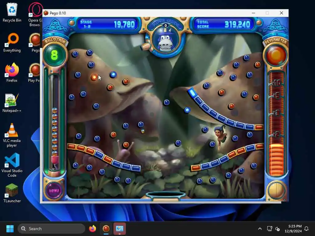
Task: Click the lit blue brick at curve top
Action: pyautogui.click(x=192, y=93)
